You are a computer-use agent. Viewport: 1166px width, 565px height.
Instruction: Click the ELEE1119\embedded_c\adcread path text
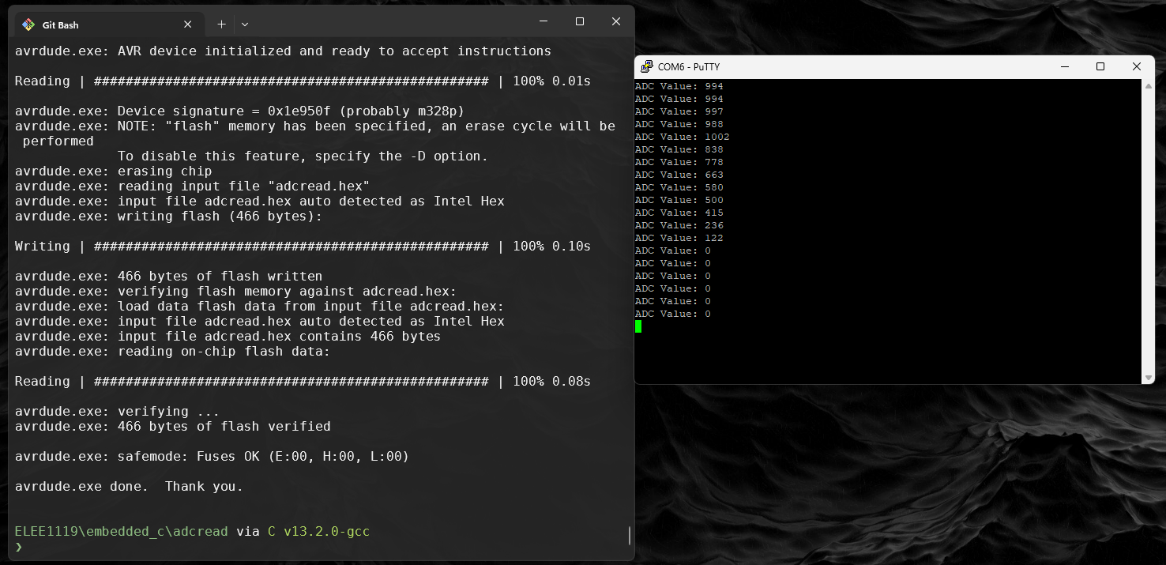click(x=121, y=531)
